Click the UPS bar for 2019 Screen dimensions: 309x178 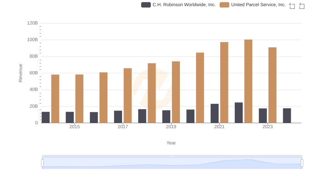pyautogui.click(x=176, y=92)
